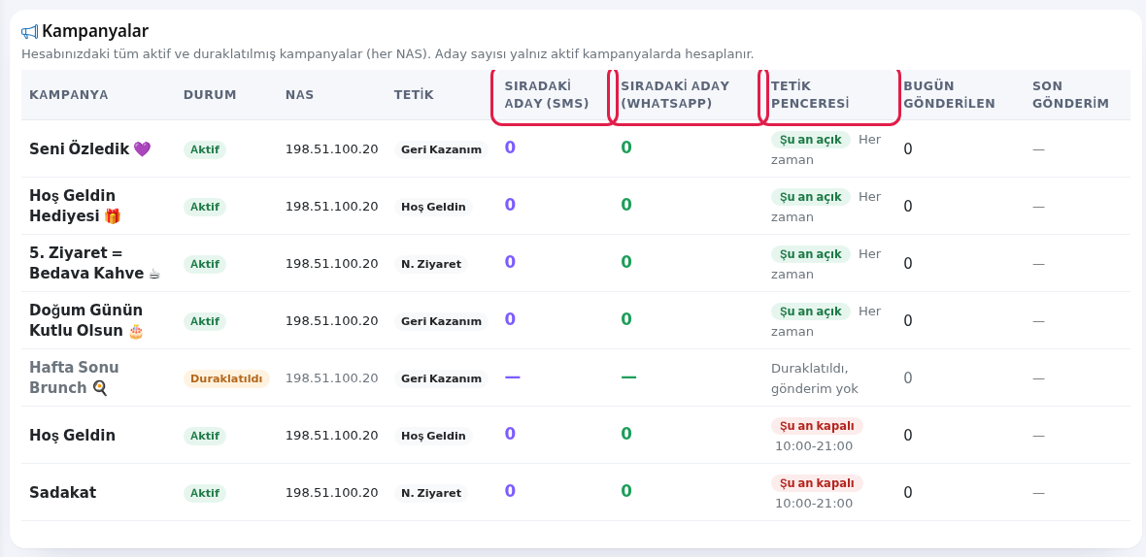Screen dimensions: 1146x557
Task: Open the 5. Ziyaret = Bedava Kahve campaign
Action: click(x=94, y=263)
